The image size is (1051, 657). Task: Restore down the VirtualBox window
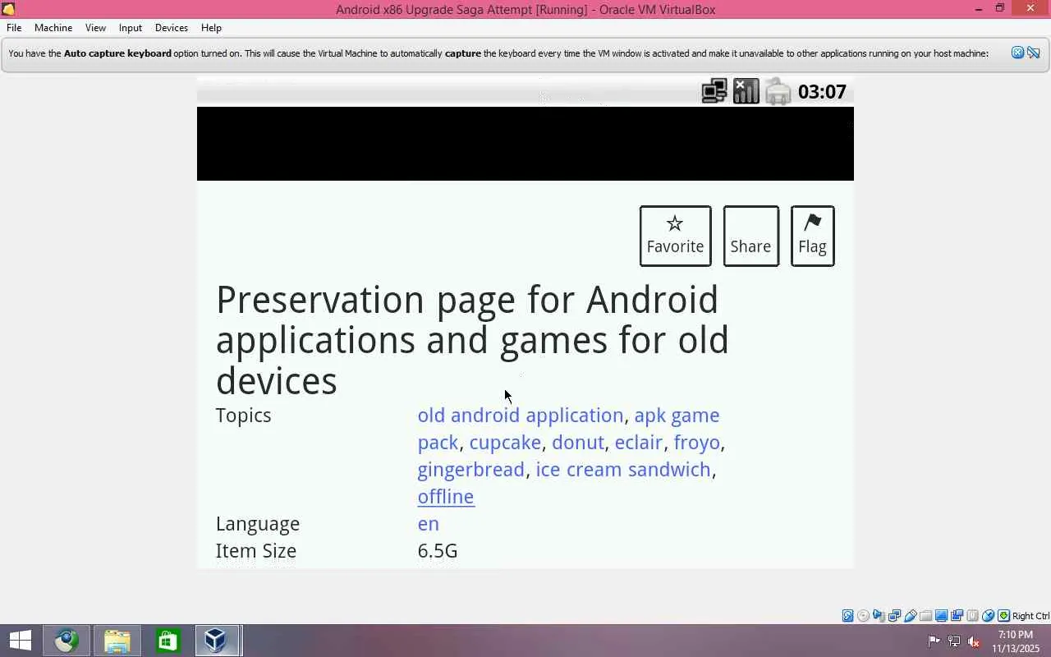coord(1000,9)
